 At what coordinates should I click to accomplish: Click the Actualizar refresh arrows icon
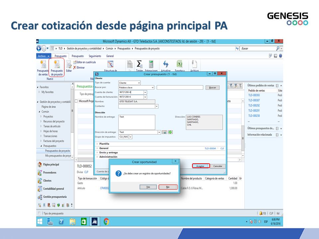coord(165,64)
